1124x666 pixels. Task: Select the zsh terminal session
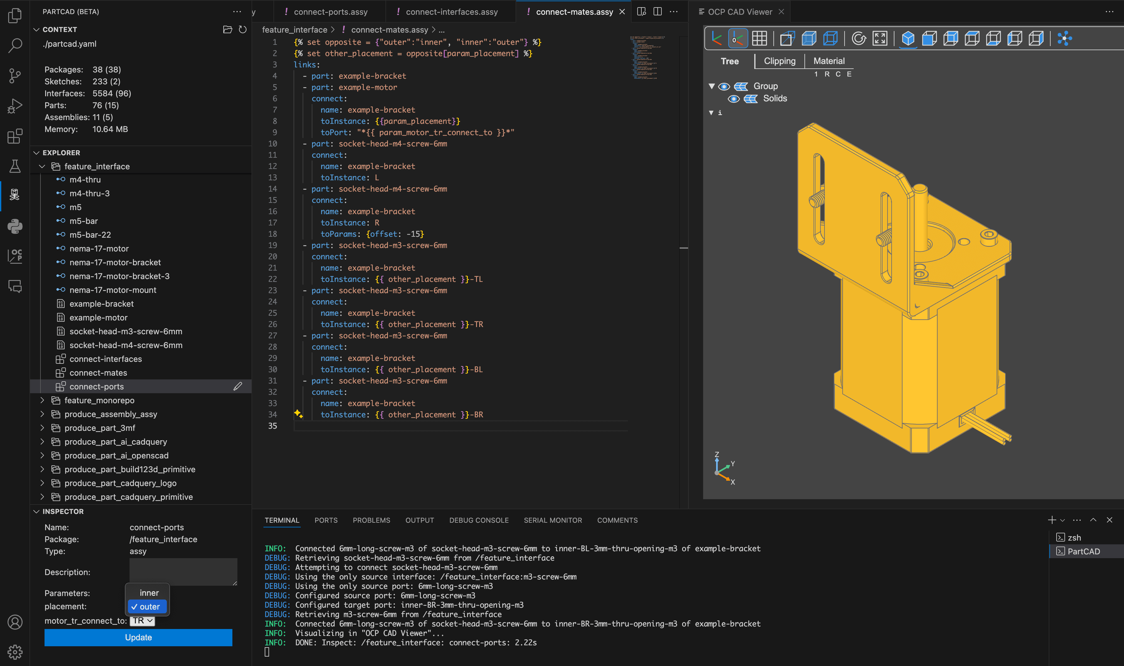click(1086, 538)
